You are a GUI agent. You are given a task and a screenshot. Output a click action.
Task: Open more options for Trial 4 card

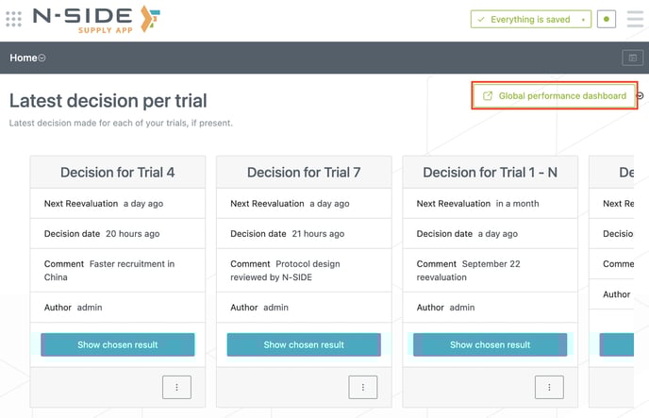(x=176, y=387)
